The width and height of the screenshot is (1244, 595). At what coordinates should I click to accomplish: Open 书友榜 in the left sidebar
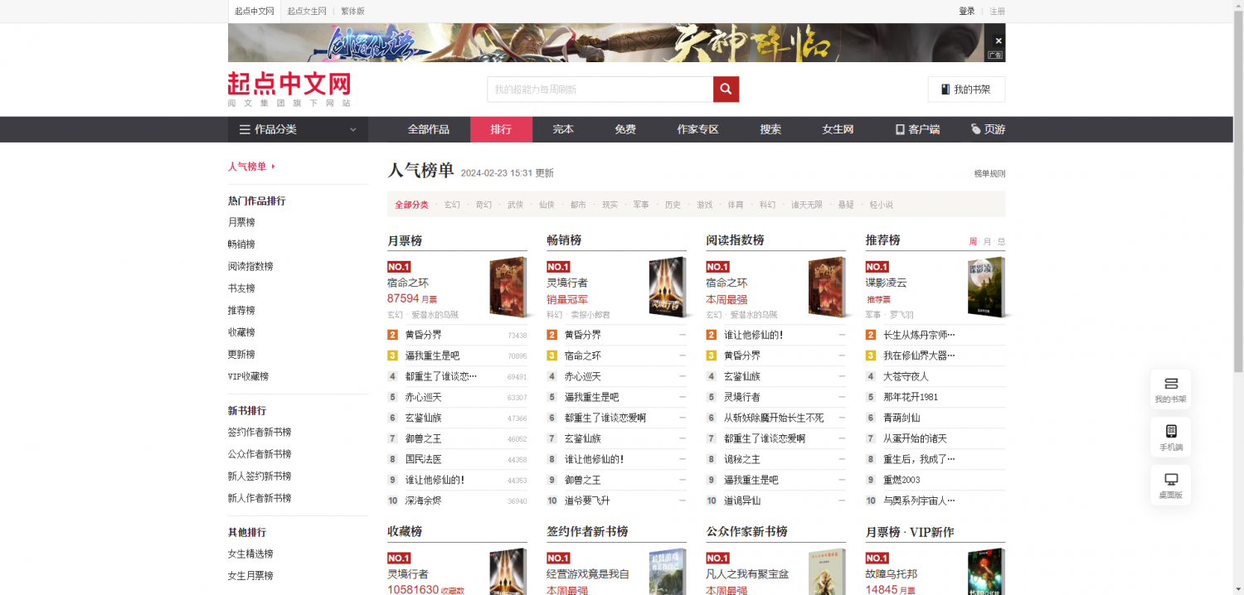tap(241, 288)
